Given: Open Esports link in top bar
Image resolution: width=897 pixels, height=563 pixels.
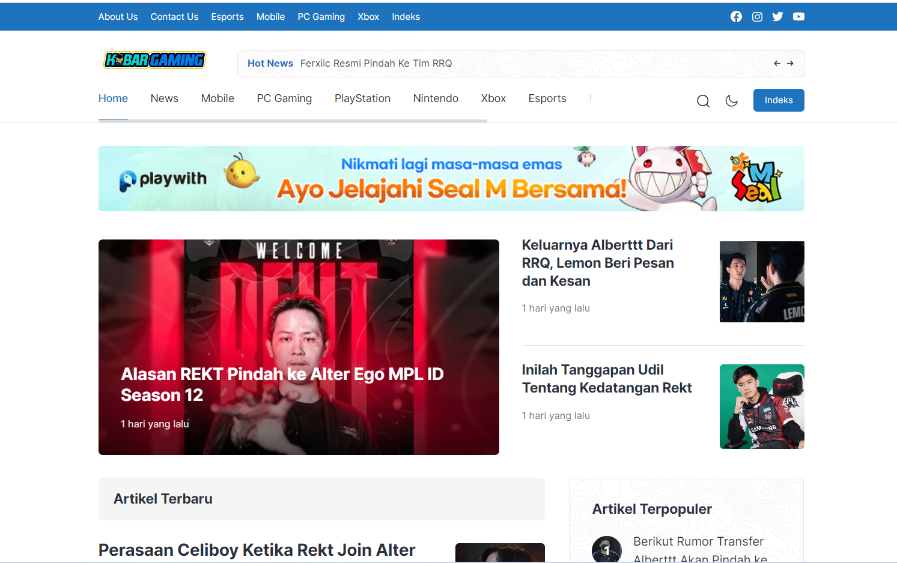Looking at the screenshot, I should (227, 17).
